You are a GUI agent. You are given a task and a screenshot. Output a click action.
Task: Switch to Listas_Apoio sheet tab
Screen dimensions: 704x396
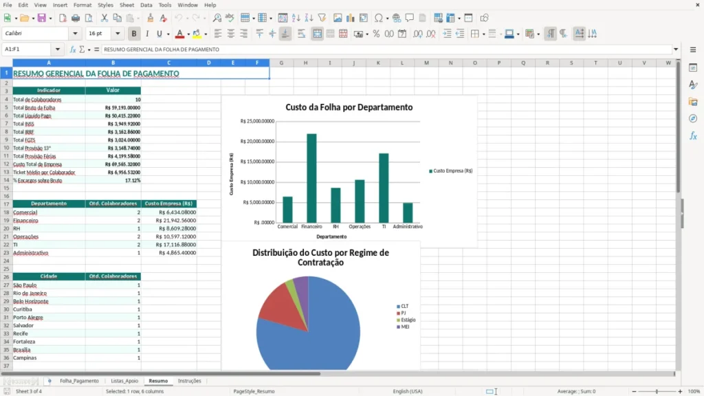[124, 381]
